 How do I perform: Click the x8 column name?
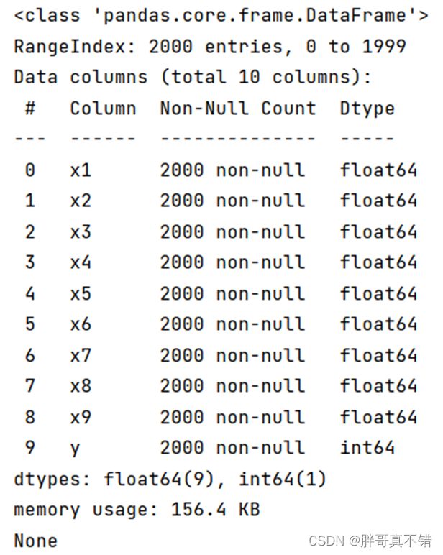81,386
